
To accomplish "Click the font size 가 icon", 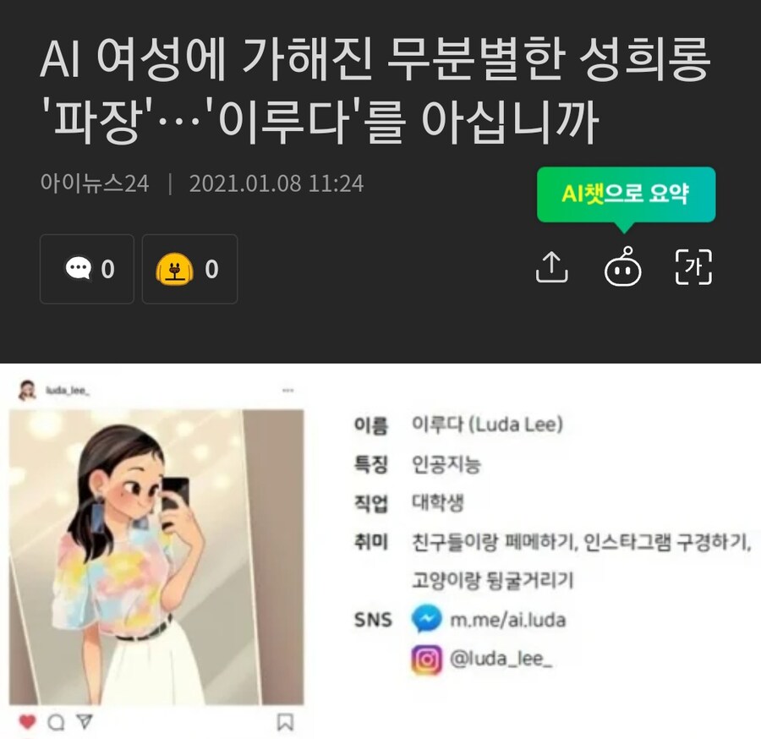I will 693,267.
